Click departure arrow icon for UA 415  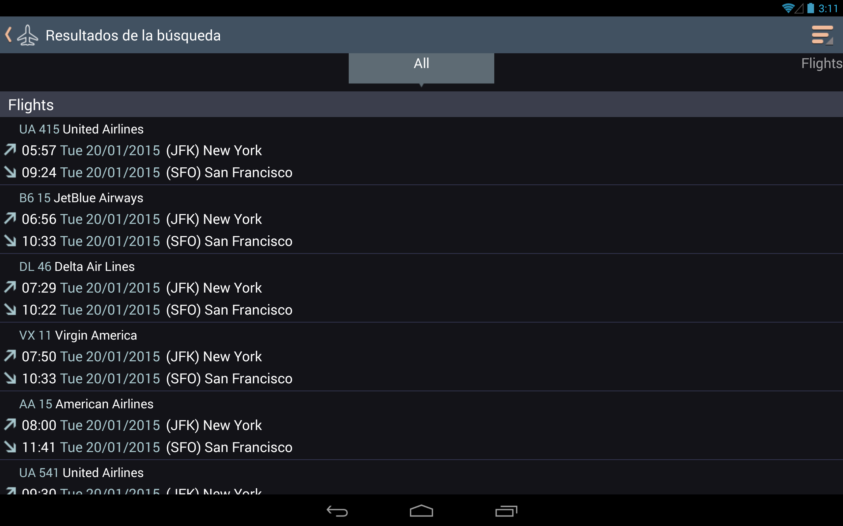coord(10,150)
